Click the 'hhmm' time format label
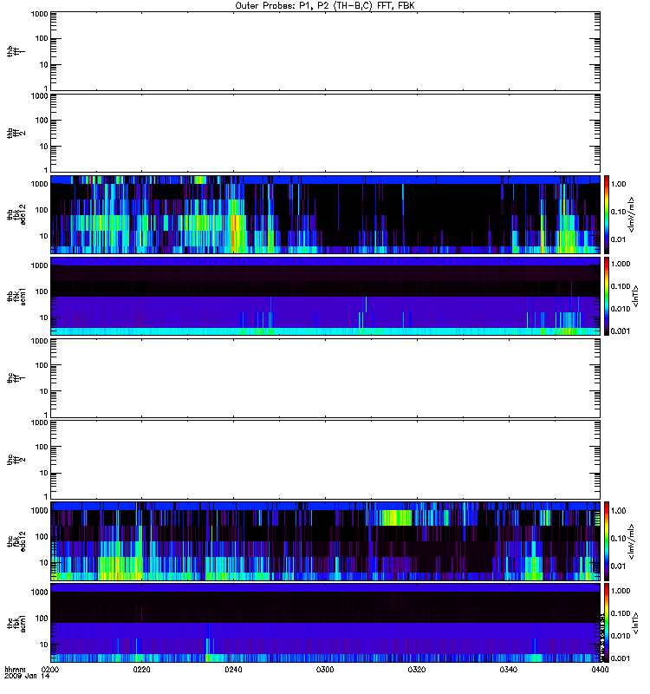This screenshot has height=694, width=650. point(15,670)
